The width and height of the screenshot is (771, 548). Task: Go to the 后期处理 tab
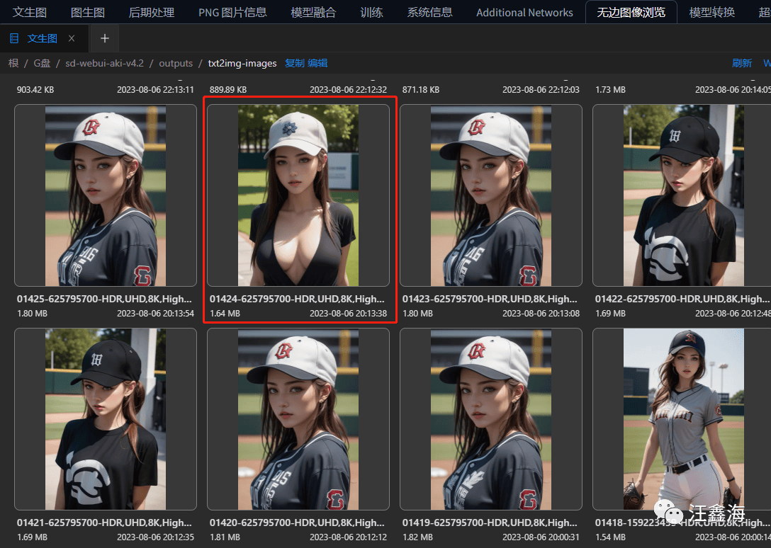pos(152,12)
